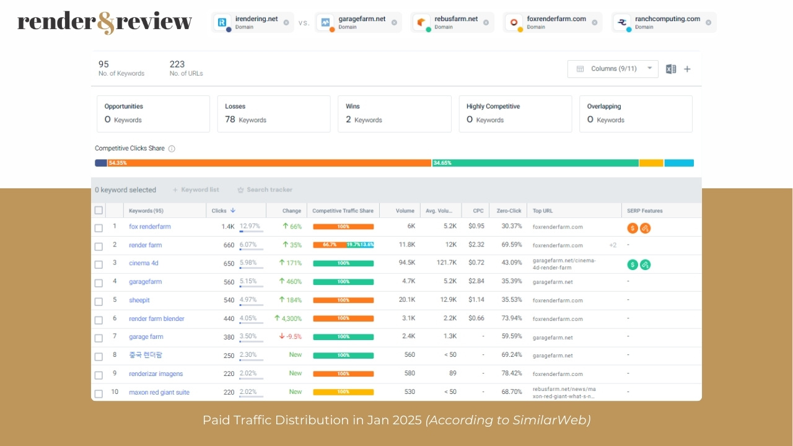The width and height of the screenshot is (793, 446).
Task: Click the Search tracker button
Action: click(265, 190)
